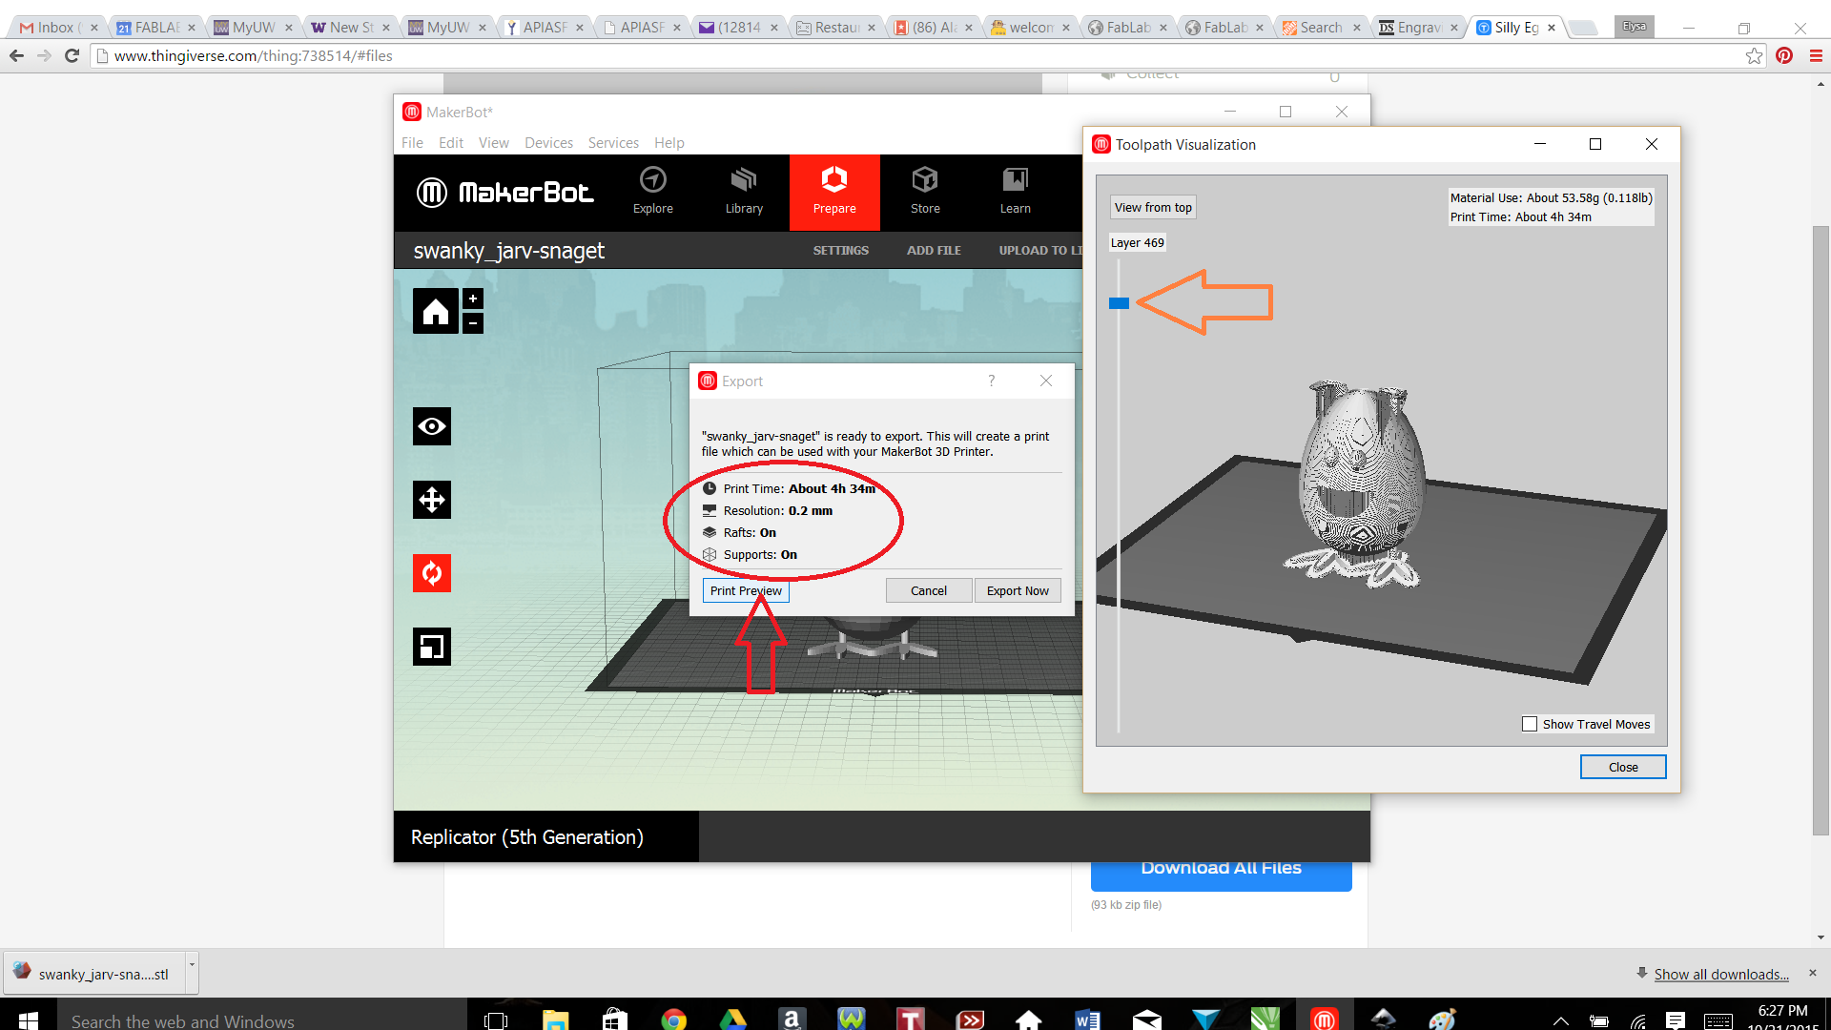Screen dimensions: 1831x1030
Task: Open the Devices menu in MakerBot
Action: [548, 142]
